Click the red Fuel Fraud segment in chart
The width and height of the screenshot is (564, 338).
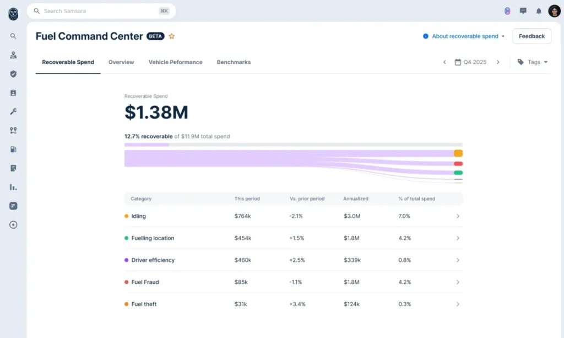pos(458,164)
